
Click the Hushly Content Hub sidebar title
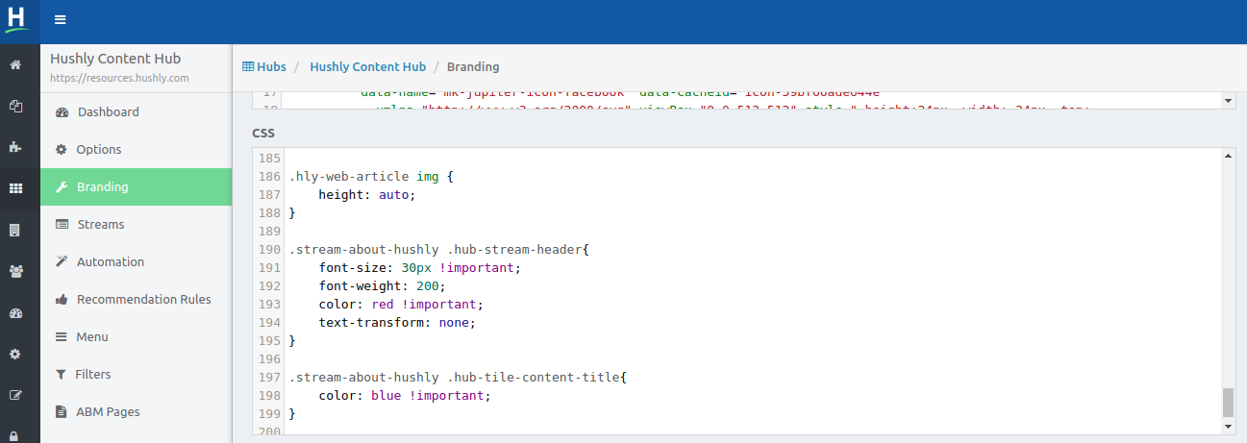(115, 59)
